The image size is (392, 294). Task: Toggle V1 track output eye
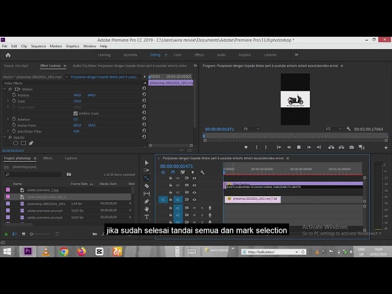pos(194,200)
